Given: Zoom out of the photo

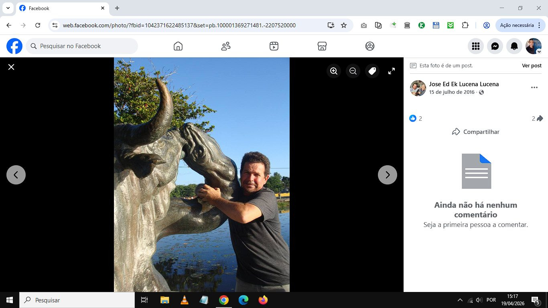Looking at the screenshot, I should 353,71.
